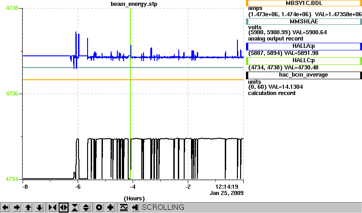Select the HALLC:p curve legend
This screenshot has height=213, width=362.
pyautogui.click(x=304, y=60)
